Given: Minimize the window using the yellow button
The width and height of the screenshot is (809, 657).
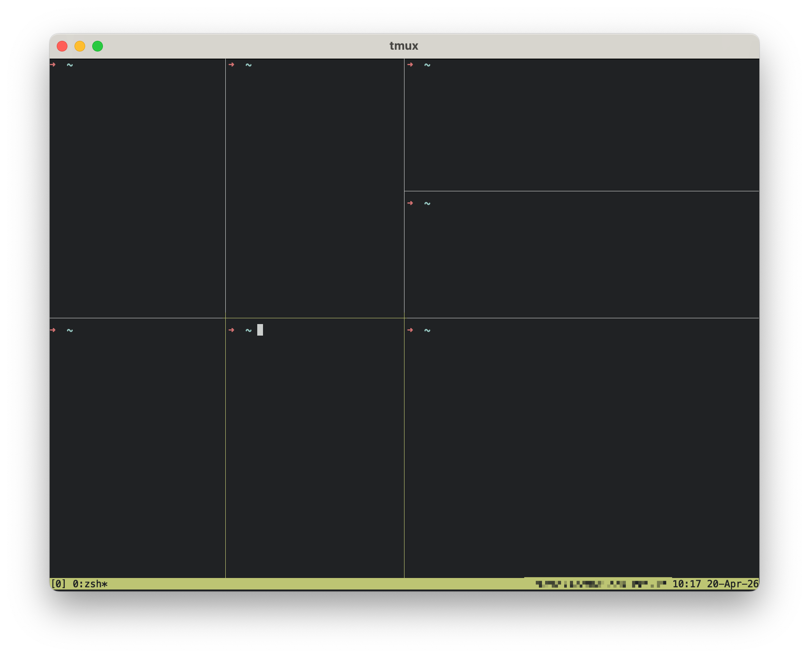Looking at the screenshot, I should [80, 46].
